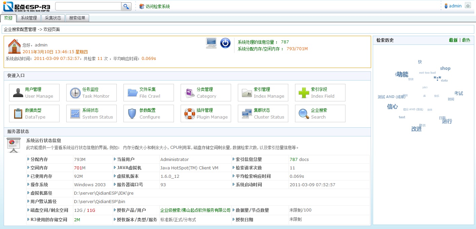Launch Search with the magnifying glass icon
Viewport: 476px width, 229px height.
click(x=303, y=113)
